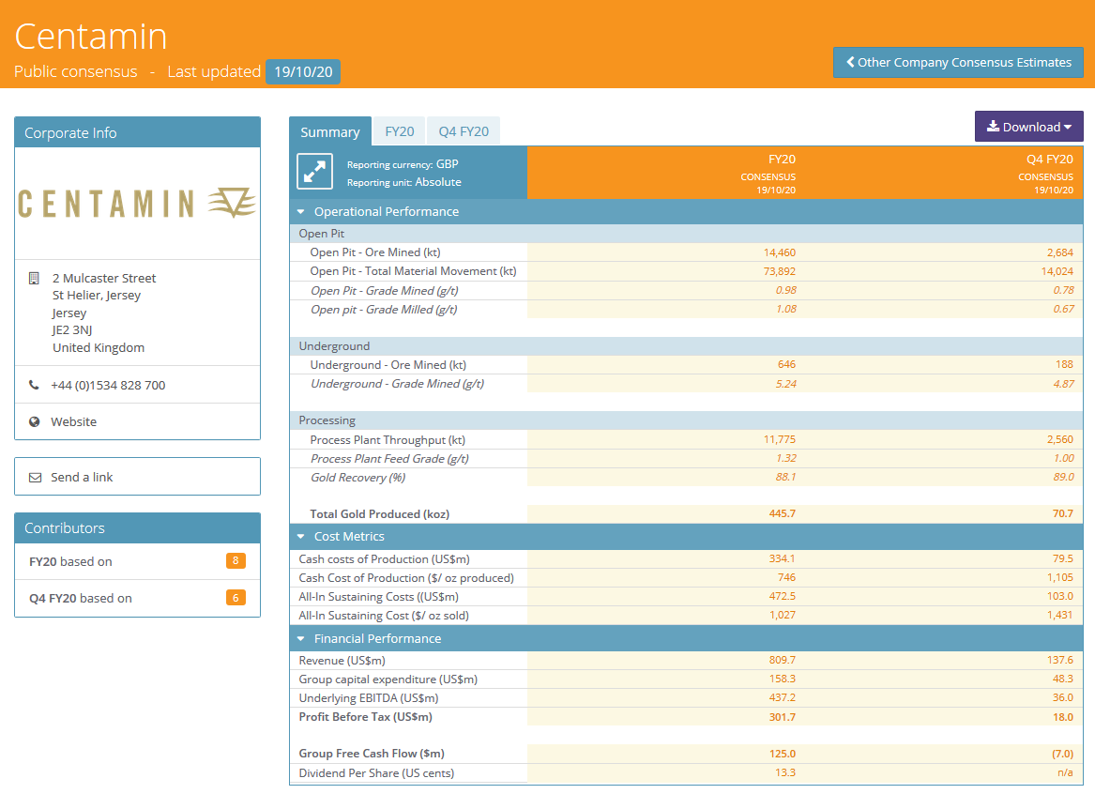The image size is (1095, 794).
Task: Switch to the FY20 tab
Action: point(400,131)
